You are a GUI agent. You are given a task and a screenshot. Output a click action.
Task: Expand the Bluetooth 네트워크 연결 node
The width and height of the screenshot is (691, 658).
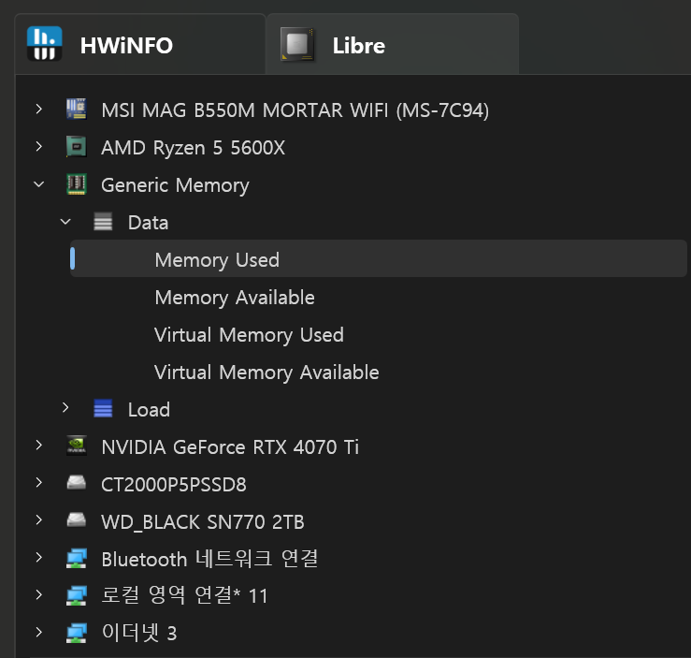39,558
